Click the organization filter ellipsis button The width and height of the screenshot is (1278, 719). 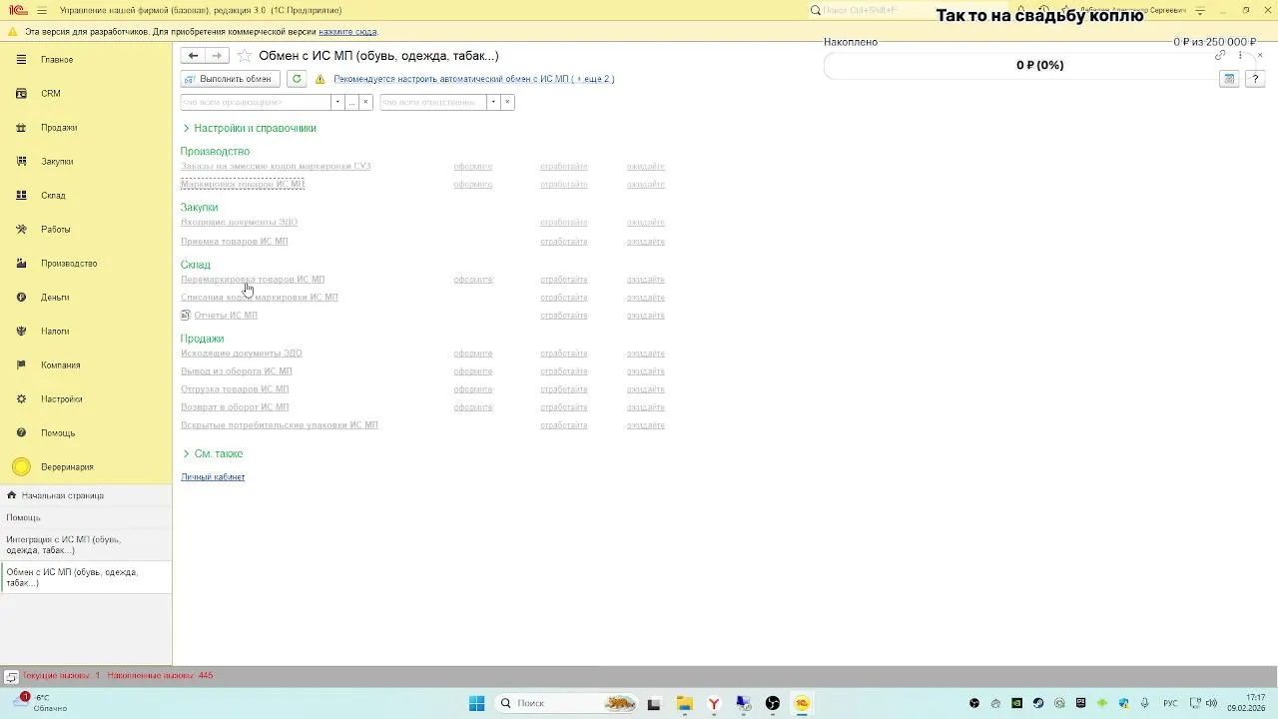click(351, 102)
